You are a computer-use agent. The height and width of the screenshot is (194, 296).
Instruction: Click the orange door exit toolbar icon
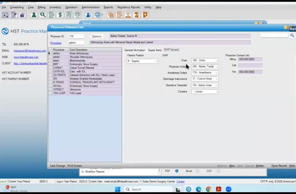[x=136, y=15]
